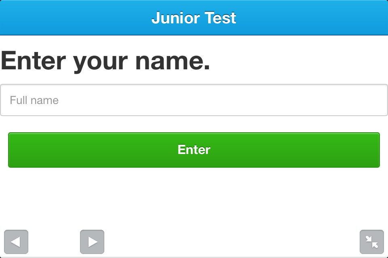Click the Junior Test header title
This screenshot has width=388, height=258.
pyautogui.click(x=194, y=18)
